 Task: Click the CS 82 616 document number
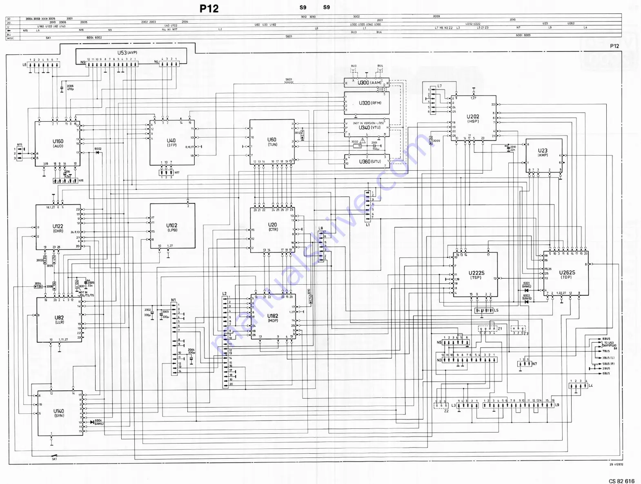621,481
